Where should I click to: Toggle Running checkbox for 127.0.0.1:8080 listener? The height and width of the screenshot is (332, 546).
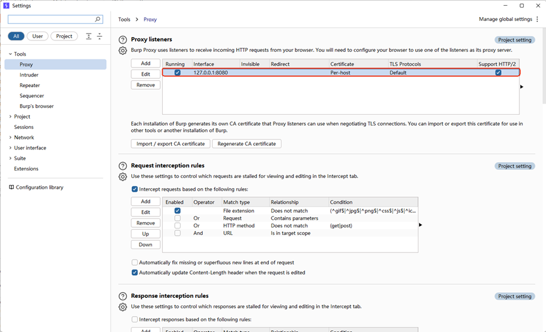pos(177,73)
